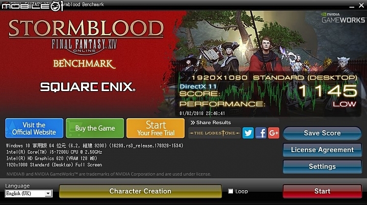
Task: Click the Share Results chevron arrows
Action: pos(193,123)
